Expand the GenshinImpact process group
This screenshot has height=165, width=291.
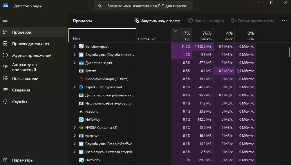click(75, 47)
